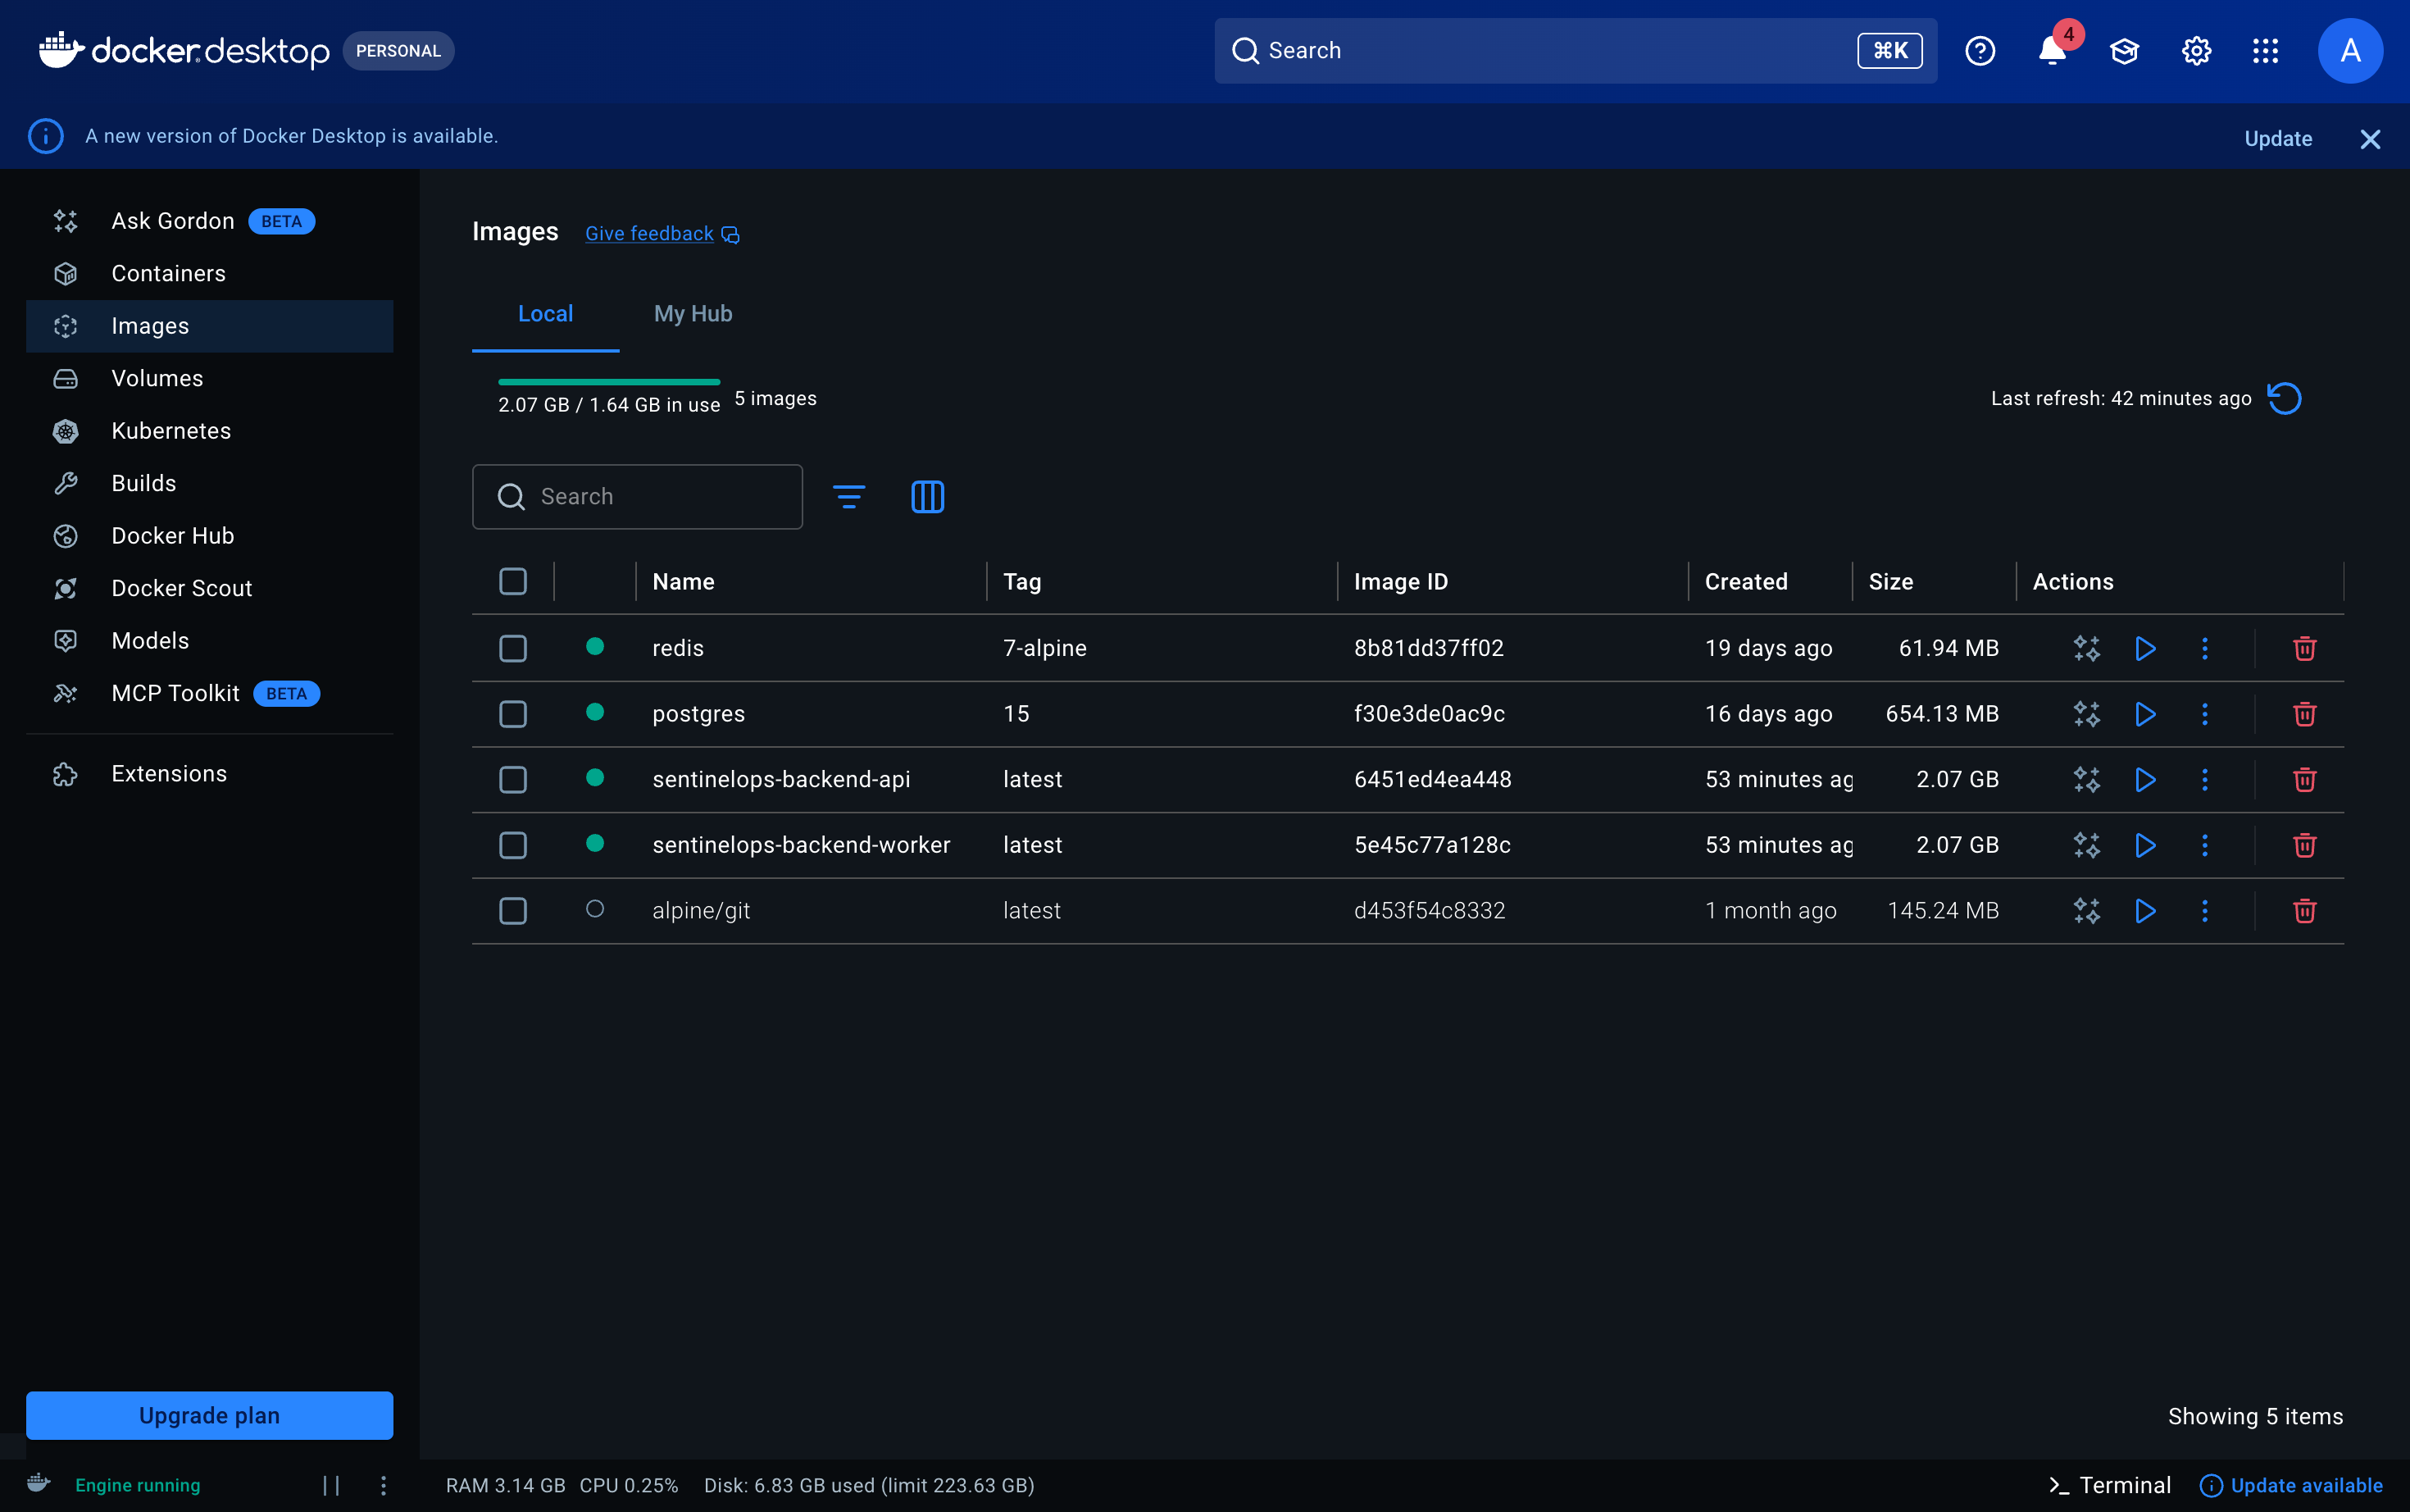The image size is (2410, 1512).
Task: Check the sentinelops-backend-worker row checkbox
Action: click(513, 845)
